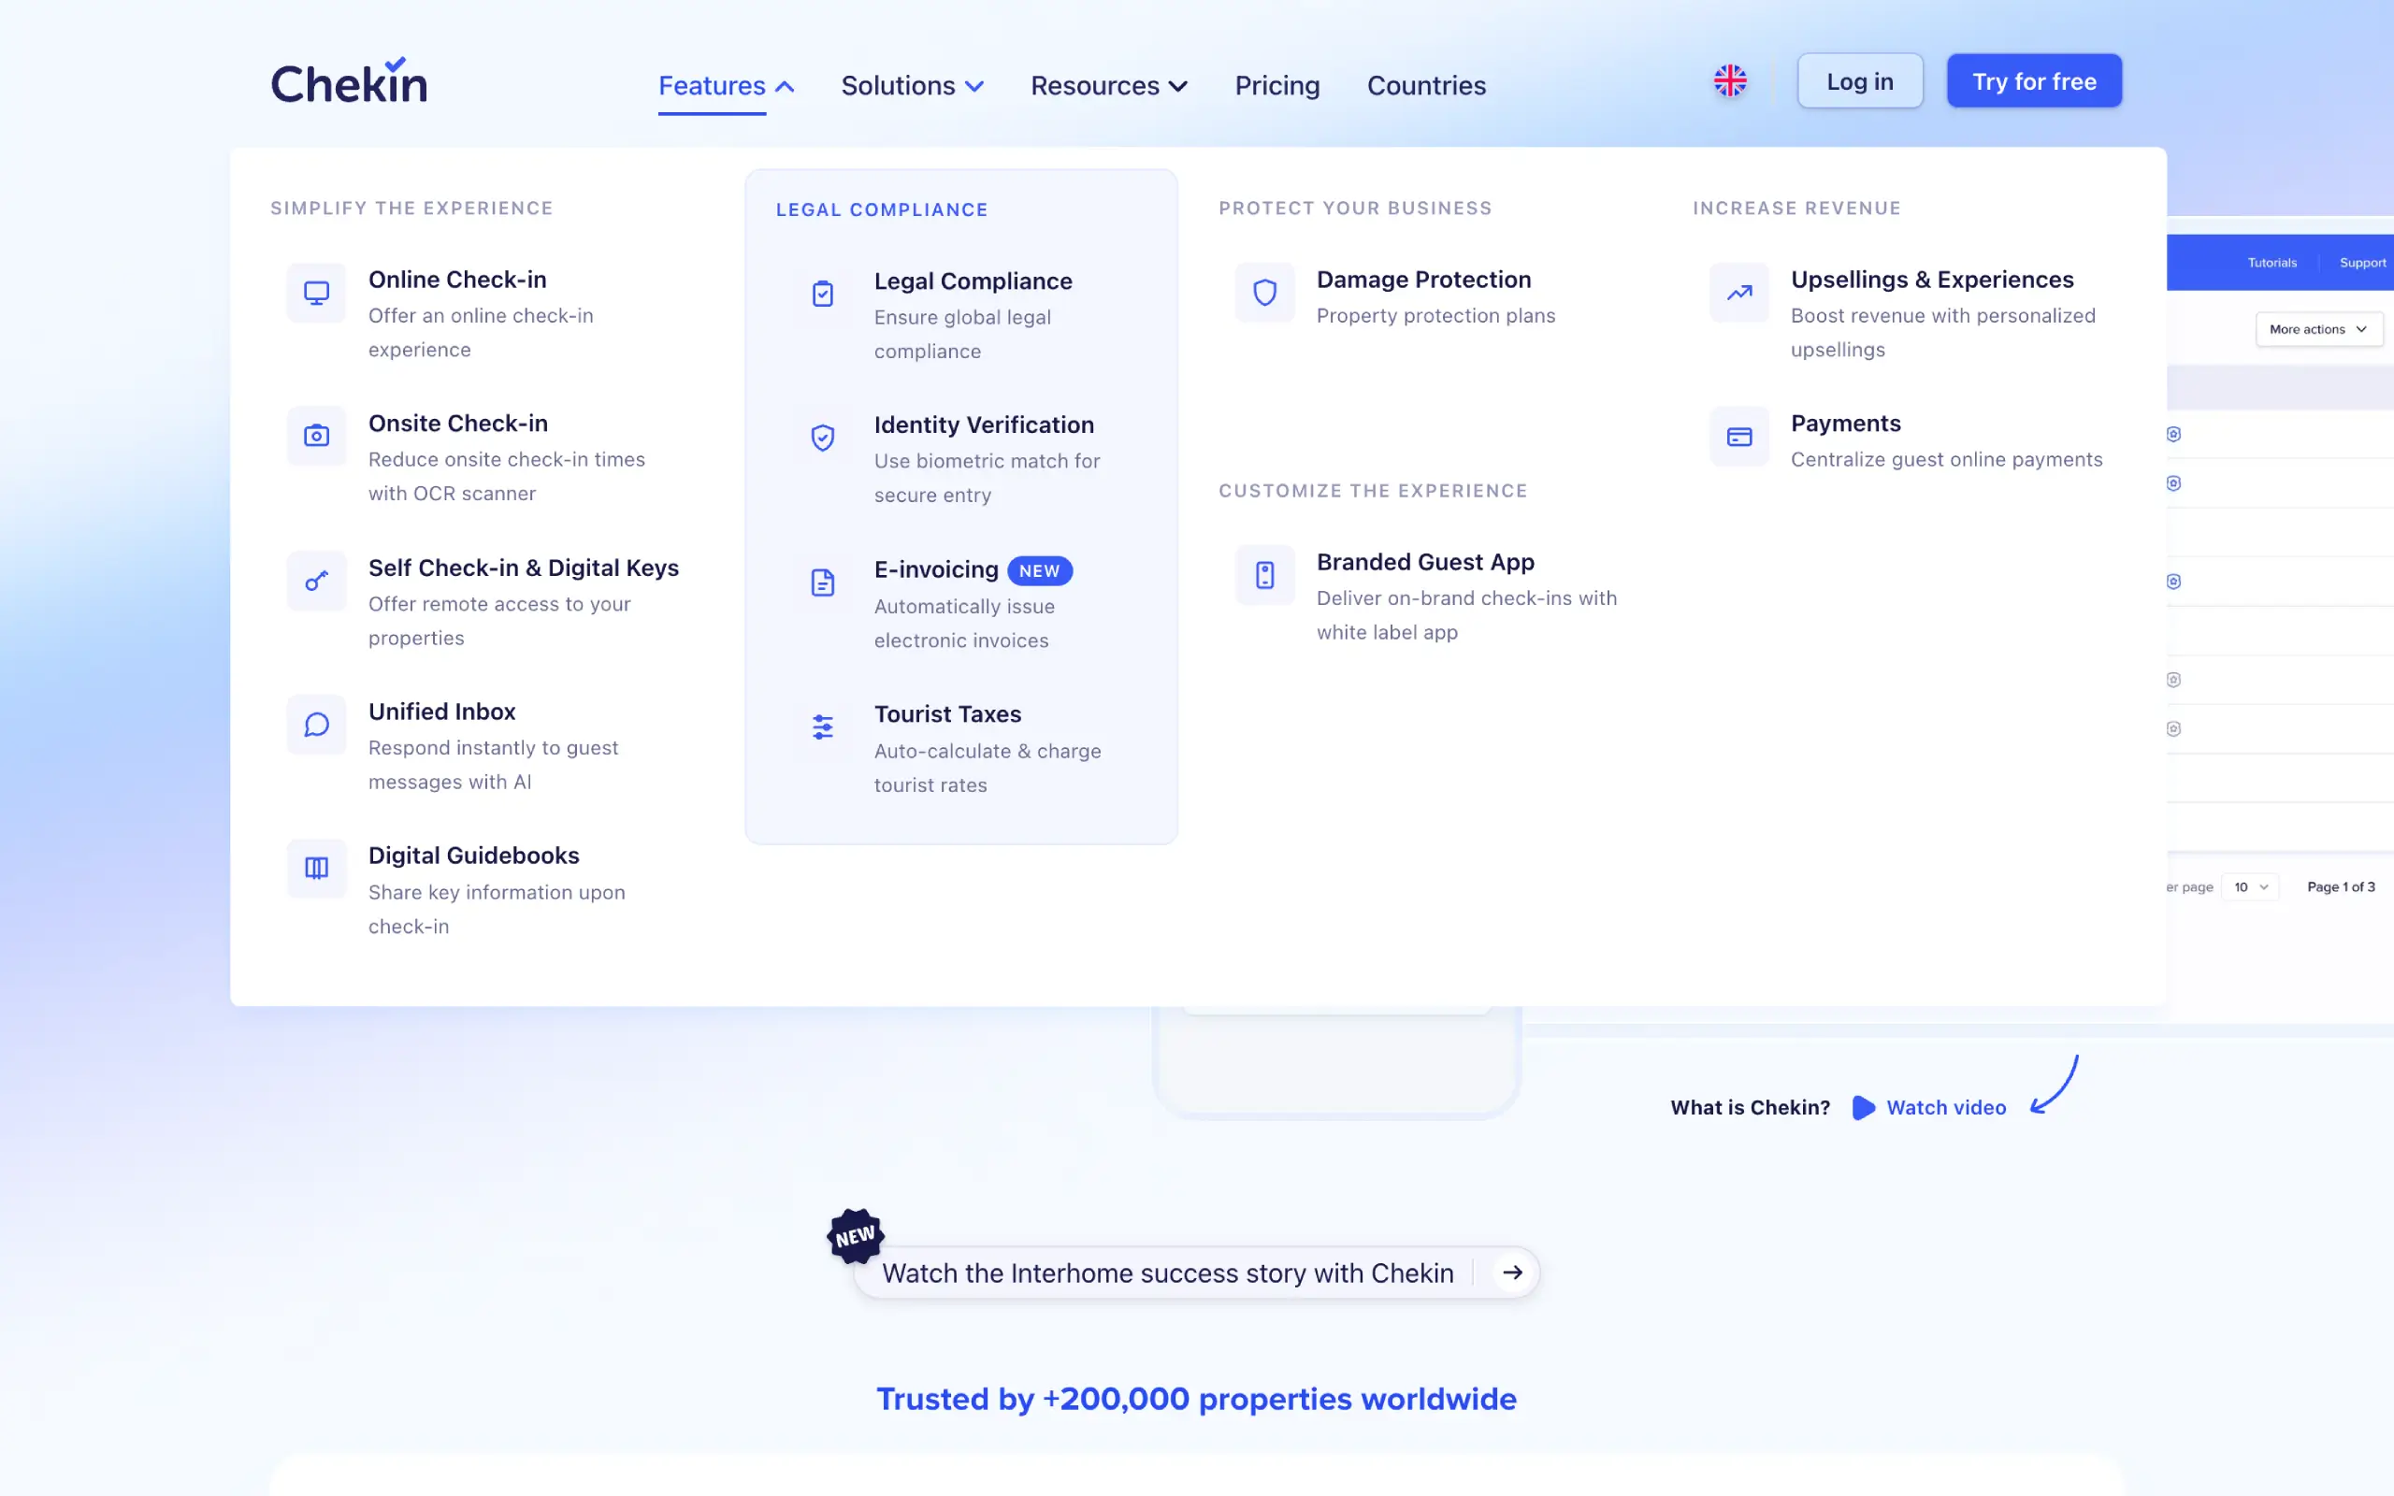Collapse the Features menu

point(726,86)
